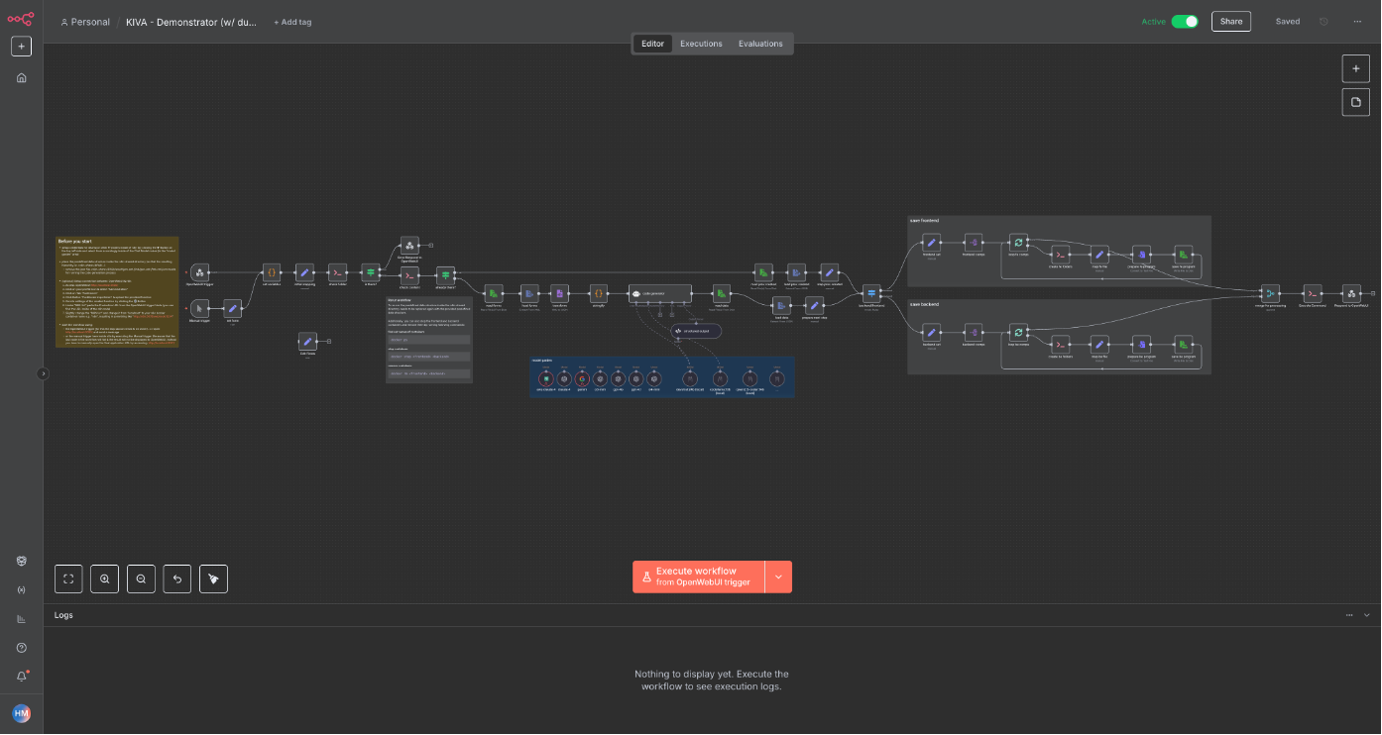The image size is (1382, 735).
Task: Open the Execute workflow trigger dropdown arrow
Action: [x=778, y=577]
